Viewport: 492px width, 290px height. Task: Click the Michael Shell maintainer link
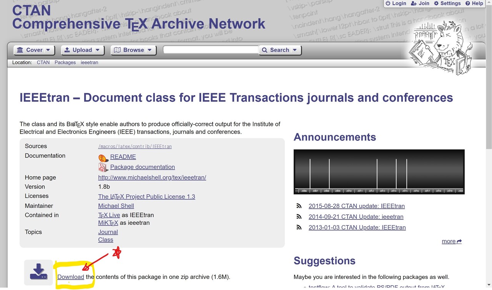tap(116, 206)
